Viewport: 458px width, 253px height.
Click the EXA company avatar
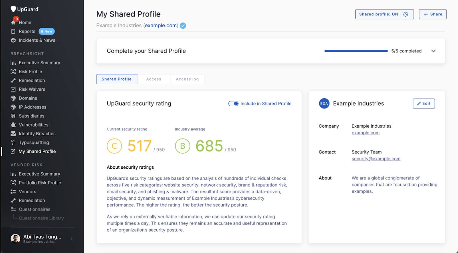pyautogui.click(x=324, y=103)
